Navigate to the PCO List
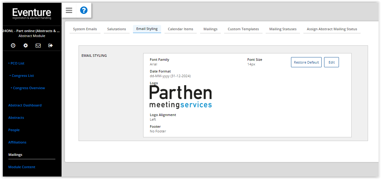Image resolution: width=381 pixels, height=179 pixels. pyautogui.click(x=17, y=63)
